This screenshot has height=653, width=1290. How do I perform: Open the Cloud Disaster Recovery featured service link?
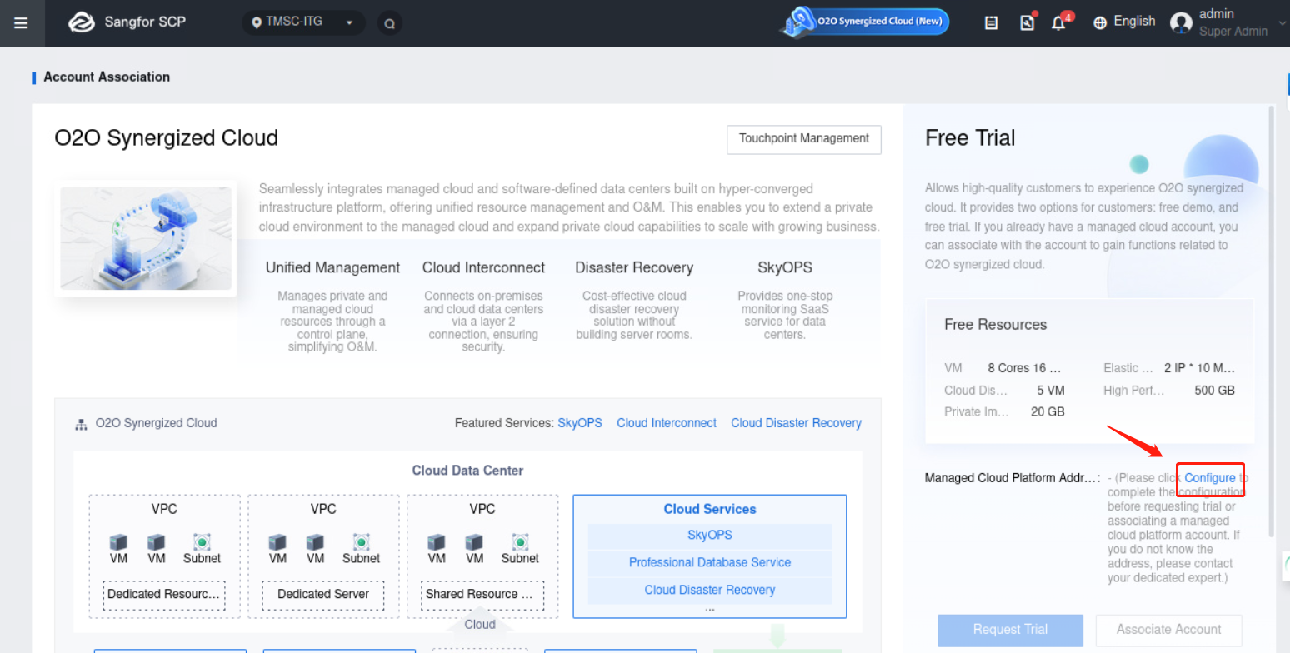(796, 423)
